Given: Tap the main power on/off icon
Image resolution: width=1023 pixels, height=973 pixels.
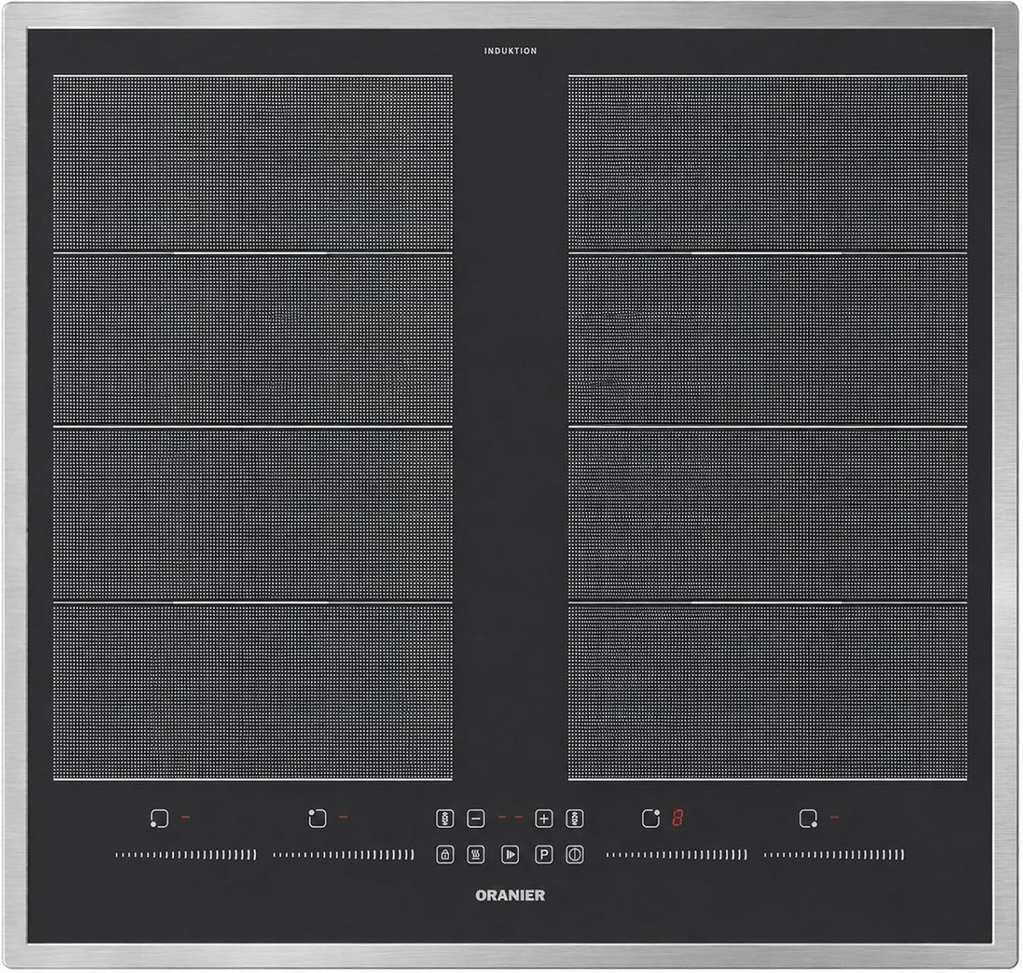Looking at the screenshot, I should click(575, 854).
